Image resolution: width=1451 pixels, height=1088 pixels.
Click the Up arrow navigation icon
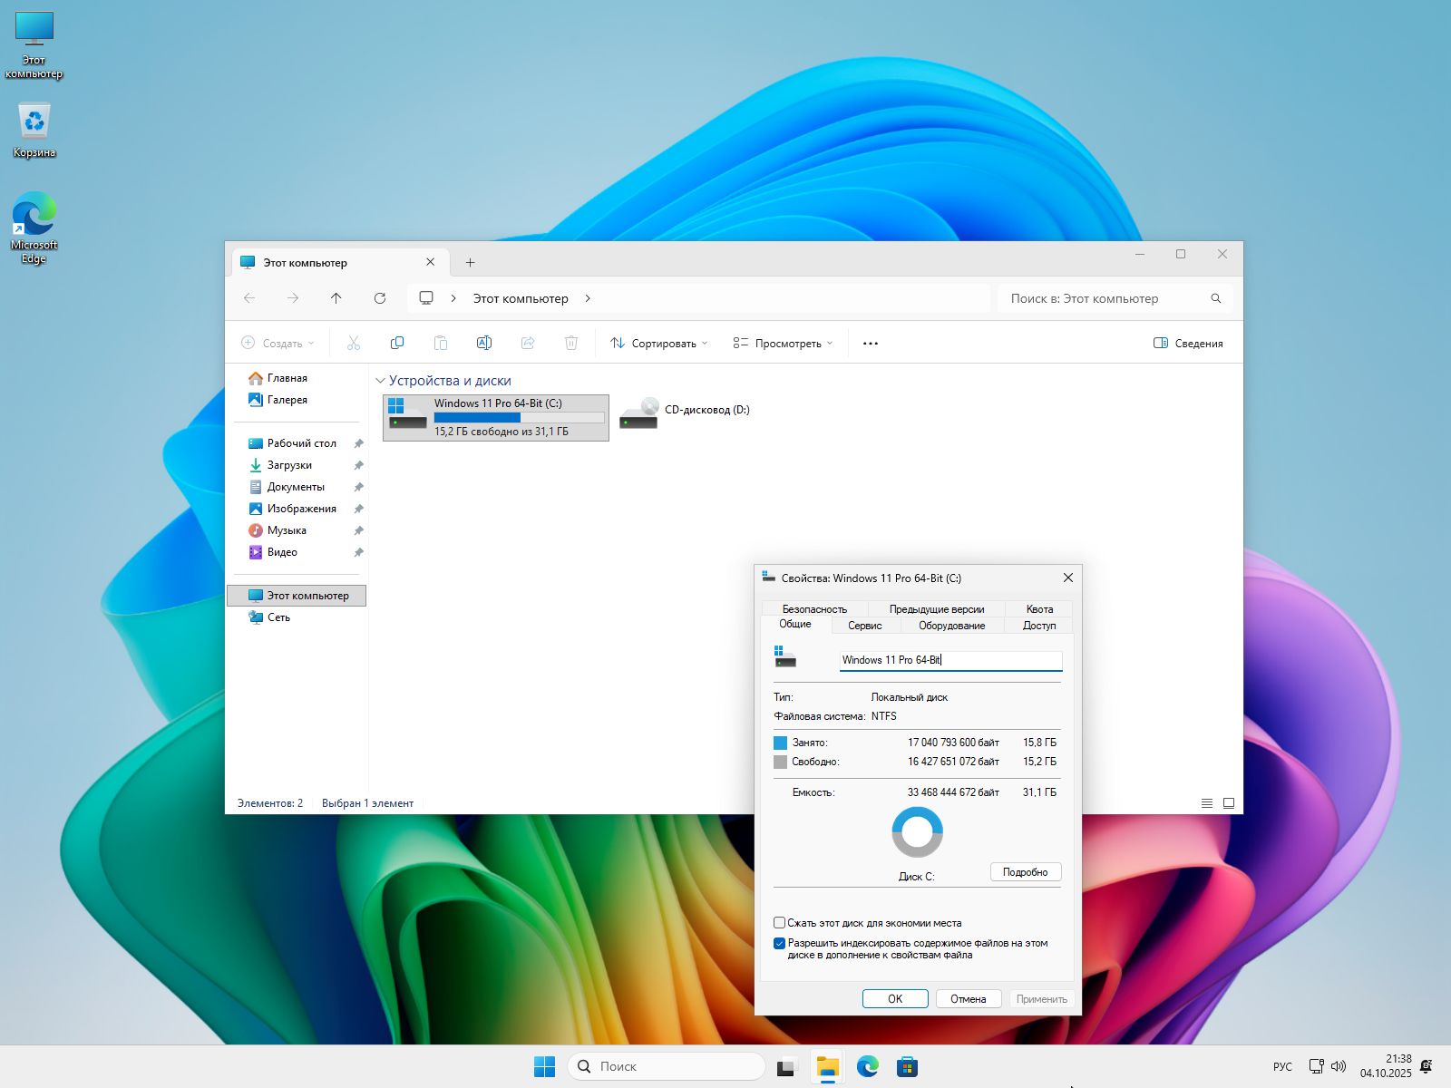pyautogui.click(x=336, y=298)
